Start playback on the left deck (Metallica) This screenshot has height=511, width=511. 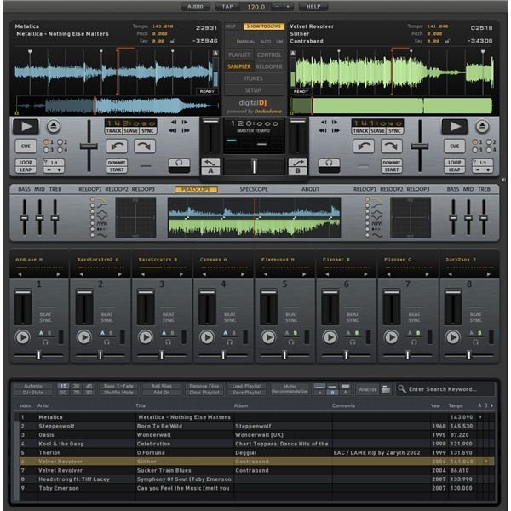pyautogui.click(x=26, y=126)
